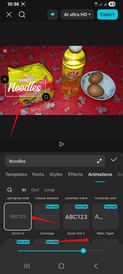Switch to the Fonts tab

pyautogui.click(x=38, y=174)
